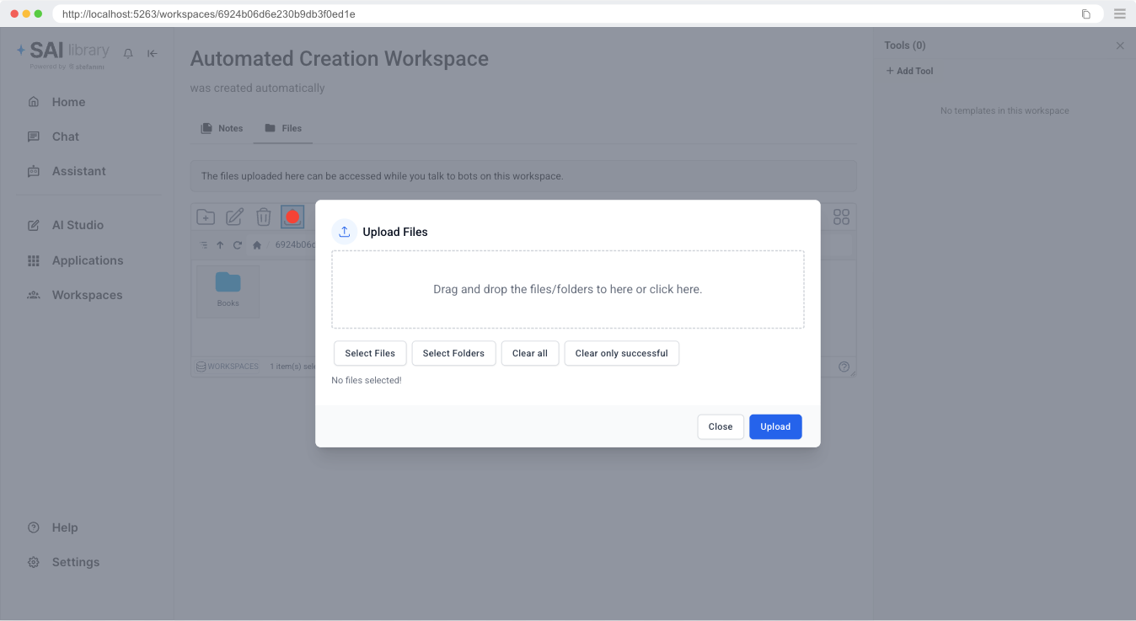The height and width of the screenshot is (621, 1136).
Task: Dismiss the Tools panel with the X
Action: tap(1120, 45)
